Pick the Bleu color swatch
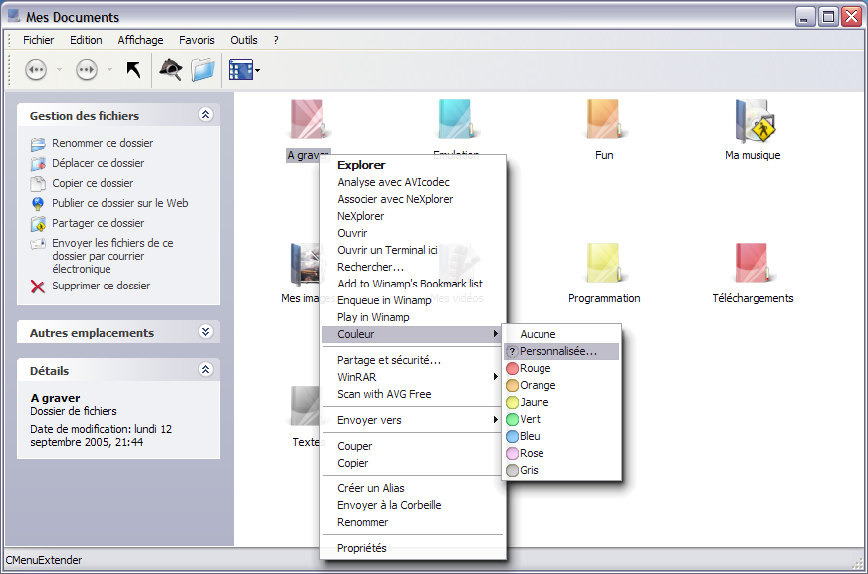Image resolution: width=868 pixels, height=574 pixels. (513, 436)
